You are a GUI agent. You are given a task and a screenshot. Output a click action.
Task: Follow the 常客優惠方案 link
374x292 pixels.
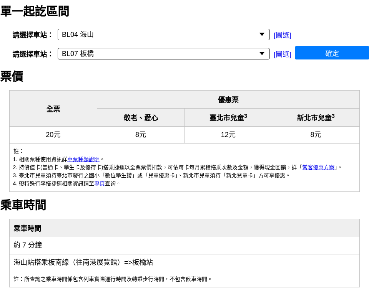[x=318, y=167]
